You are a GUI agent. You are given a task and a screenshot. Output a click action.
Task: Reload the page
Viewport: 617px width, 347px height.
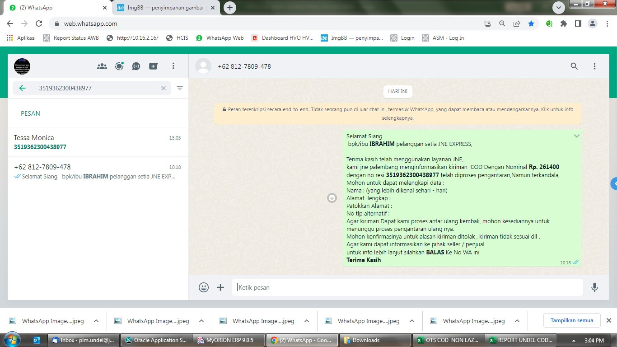[39, 23]
